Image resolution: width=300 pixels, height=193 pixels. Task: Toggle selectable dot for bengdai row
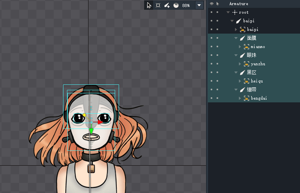(217, 98)
